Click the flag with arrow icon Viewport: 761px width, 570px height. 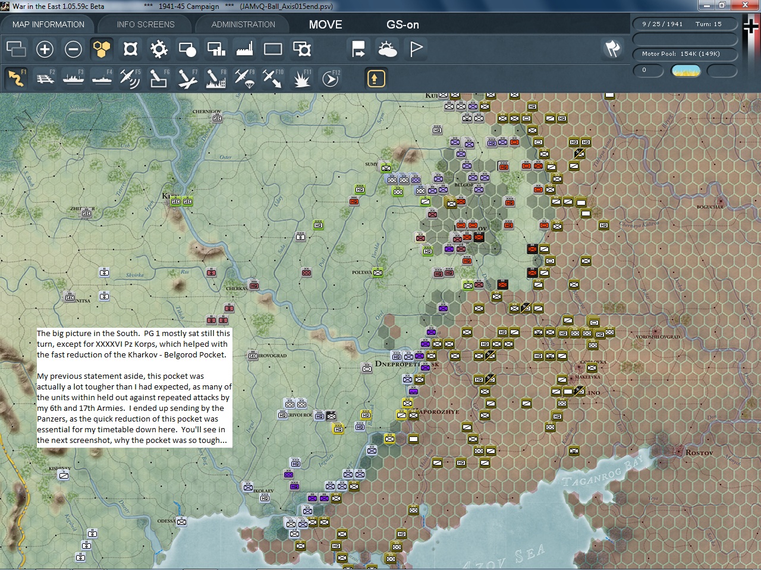(x=359, y=49)
